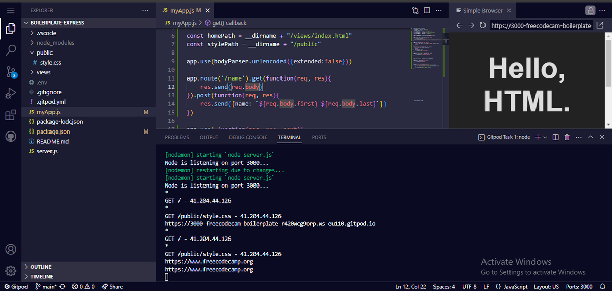
Task: Open Explorer panel more actions ellipsis
Action: (146, 10)
